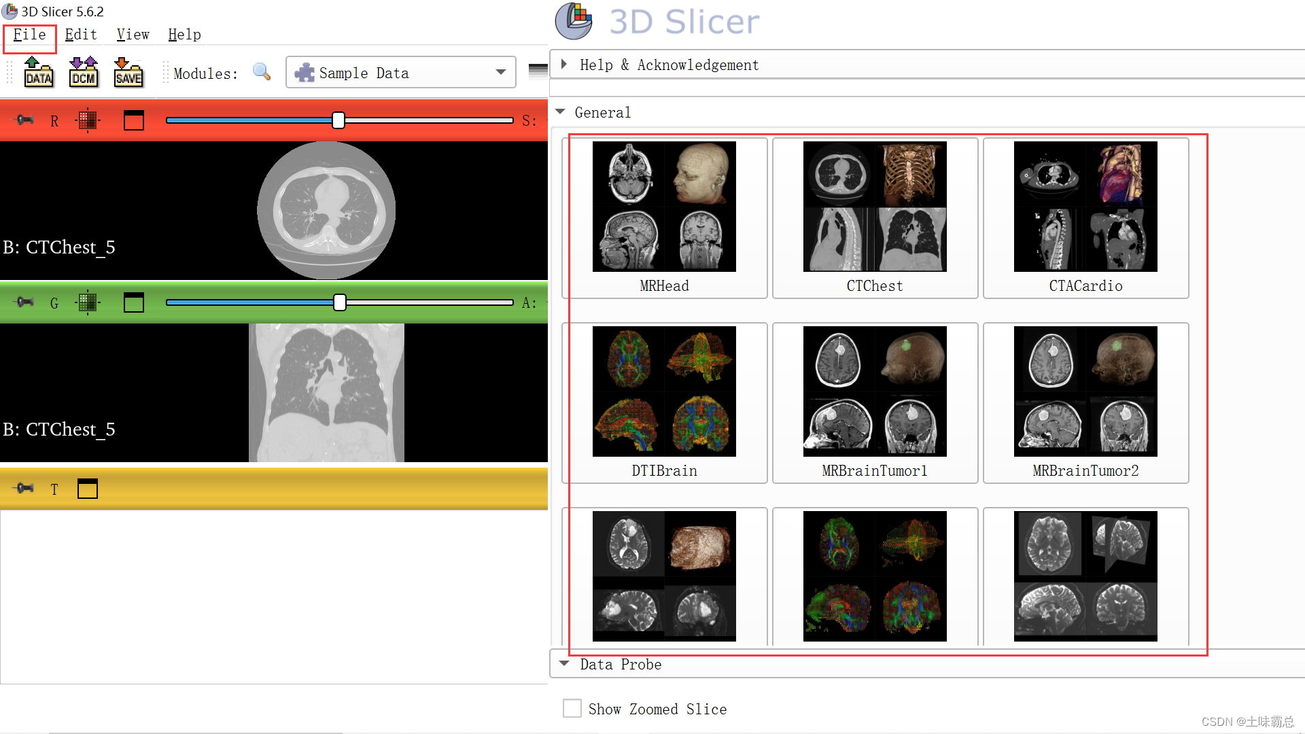1305x734 pixels.
Task: Open the Sample Data modules dropdown
Action: pos(400,72)
